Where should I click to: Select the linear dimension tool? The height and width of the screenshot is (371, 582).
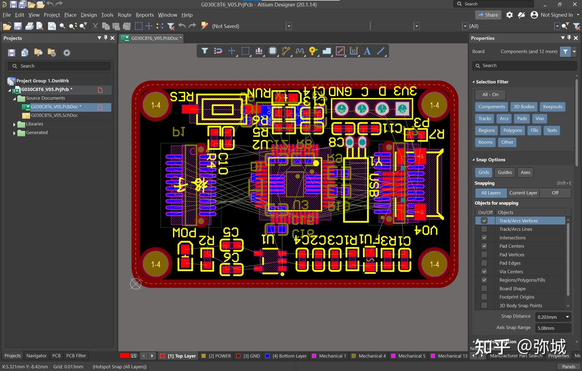354,51
